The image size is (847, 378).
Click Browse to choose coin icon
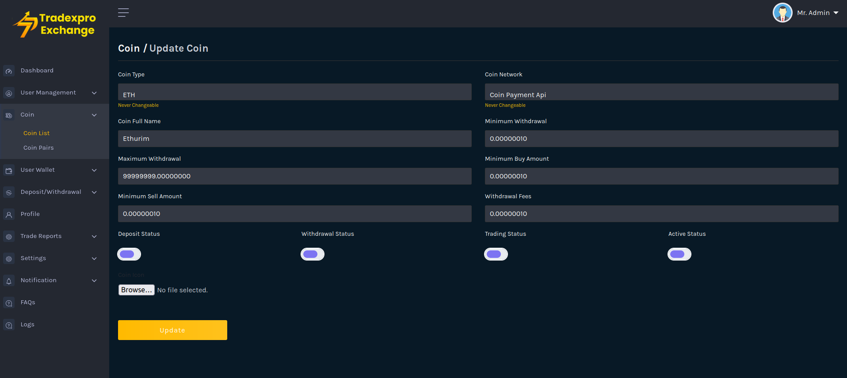pyautogui.click(x=136, y=290)
